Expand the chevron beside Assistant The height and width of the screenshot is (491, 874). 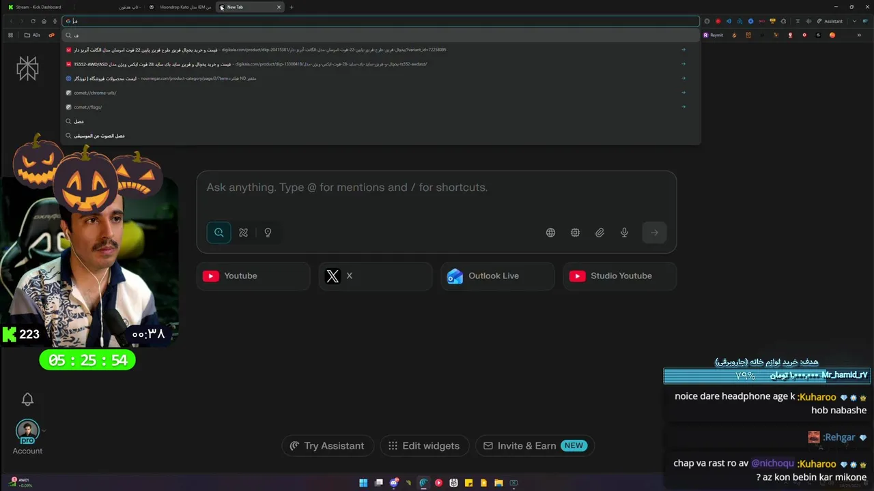pos(854,21)
